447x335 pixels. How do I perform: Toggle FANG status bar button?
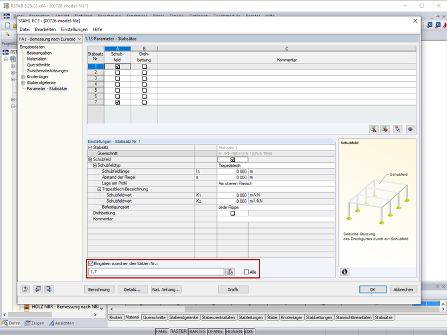(x=161, y=331)
